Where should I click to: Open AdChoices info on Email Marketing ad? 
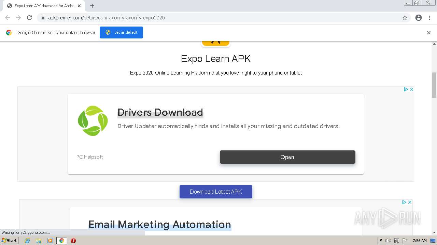[404, 202]
